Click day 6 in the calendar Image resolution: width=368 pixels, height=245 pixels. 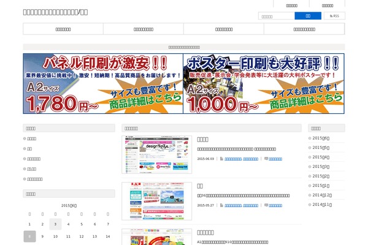94,224
